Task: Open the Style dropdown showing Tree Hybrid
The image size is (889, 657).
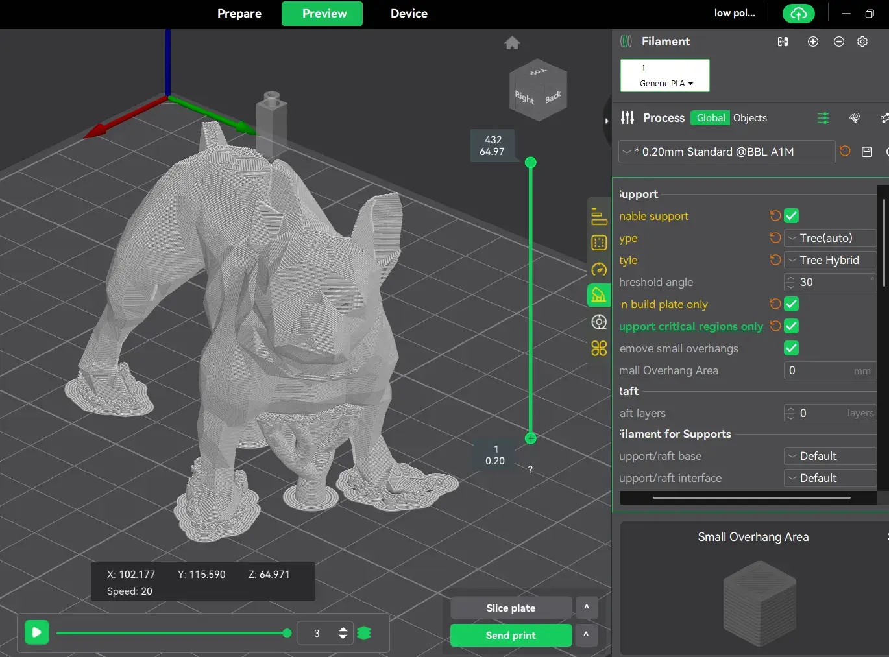Action: [830, 260]
